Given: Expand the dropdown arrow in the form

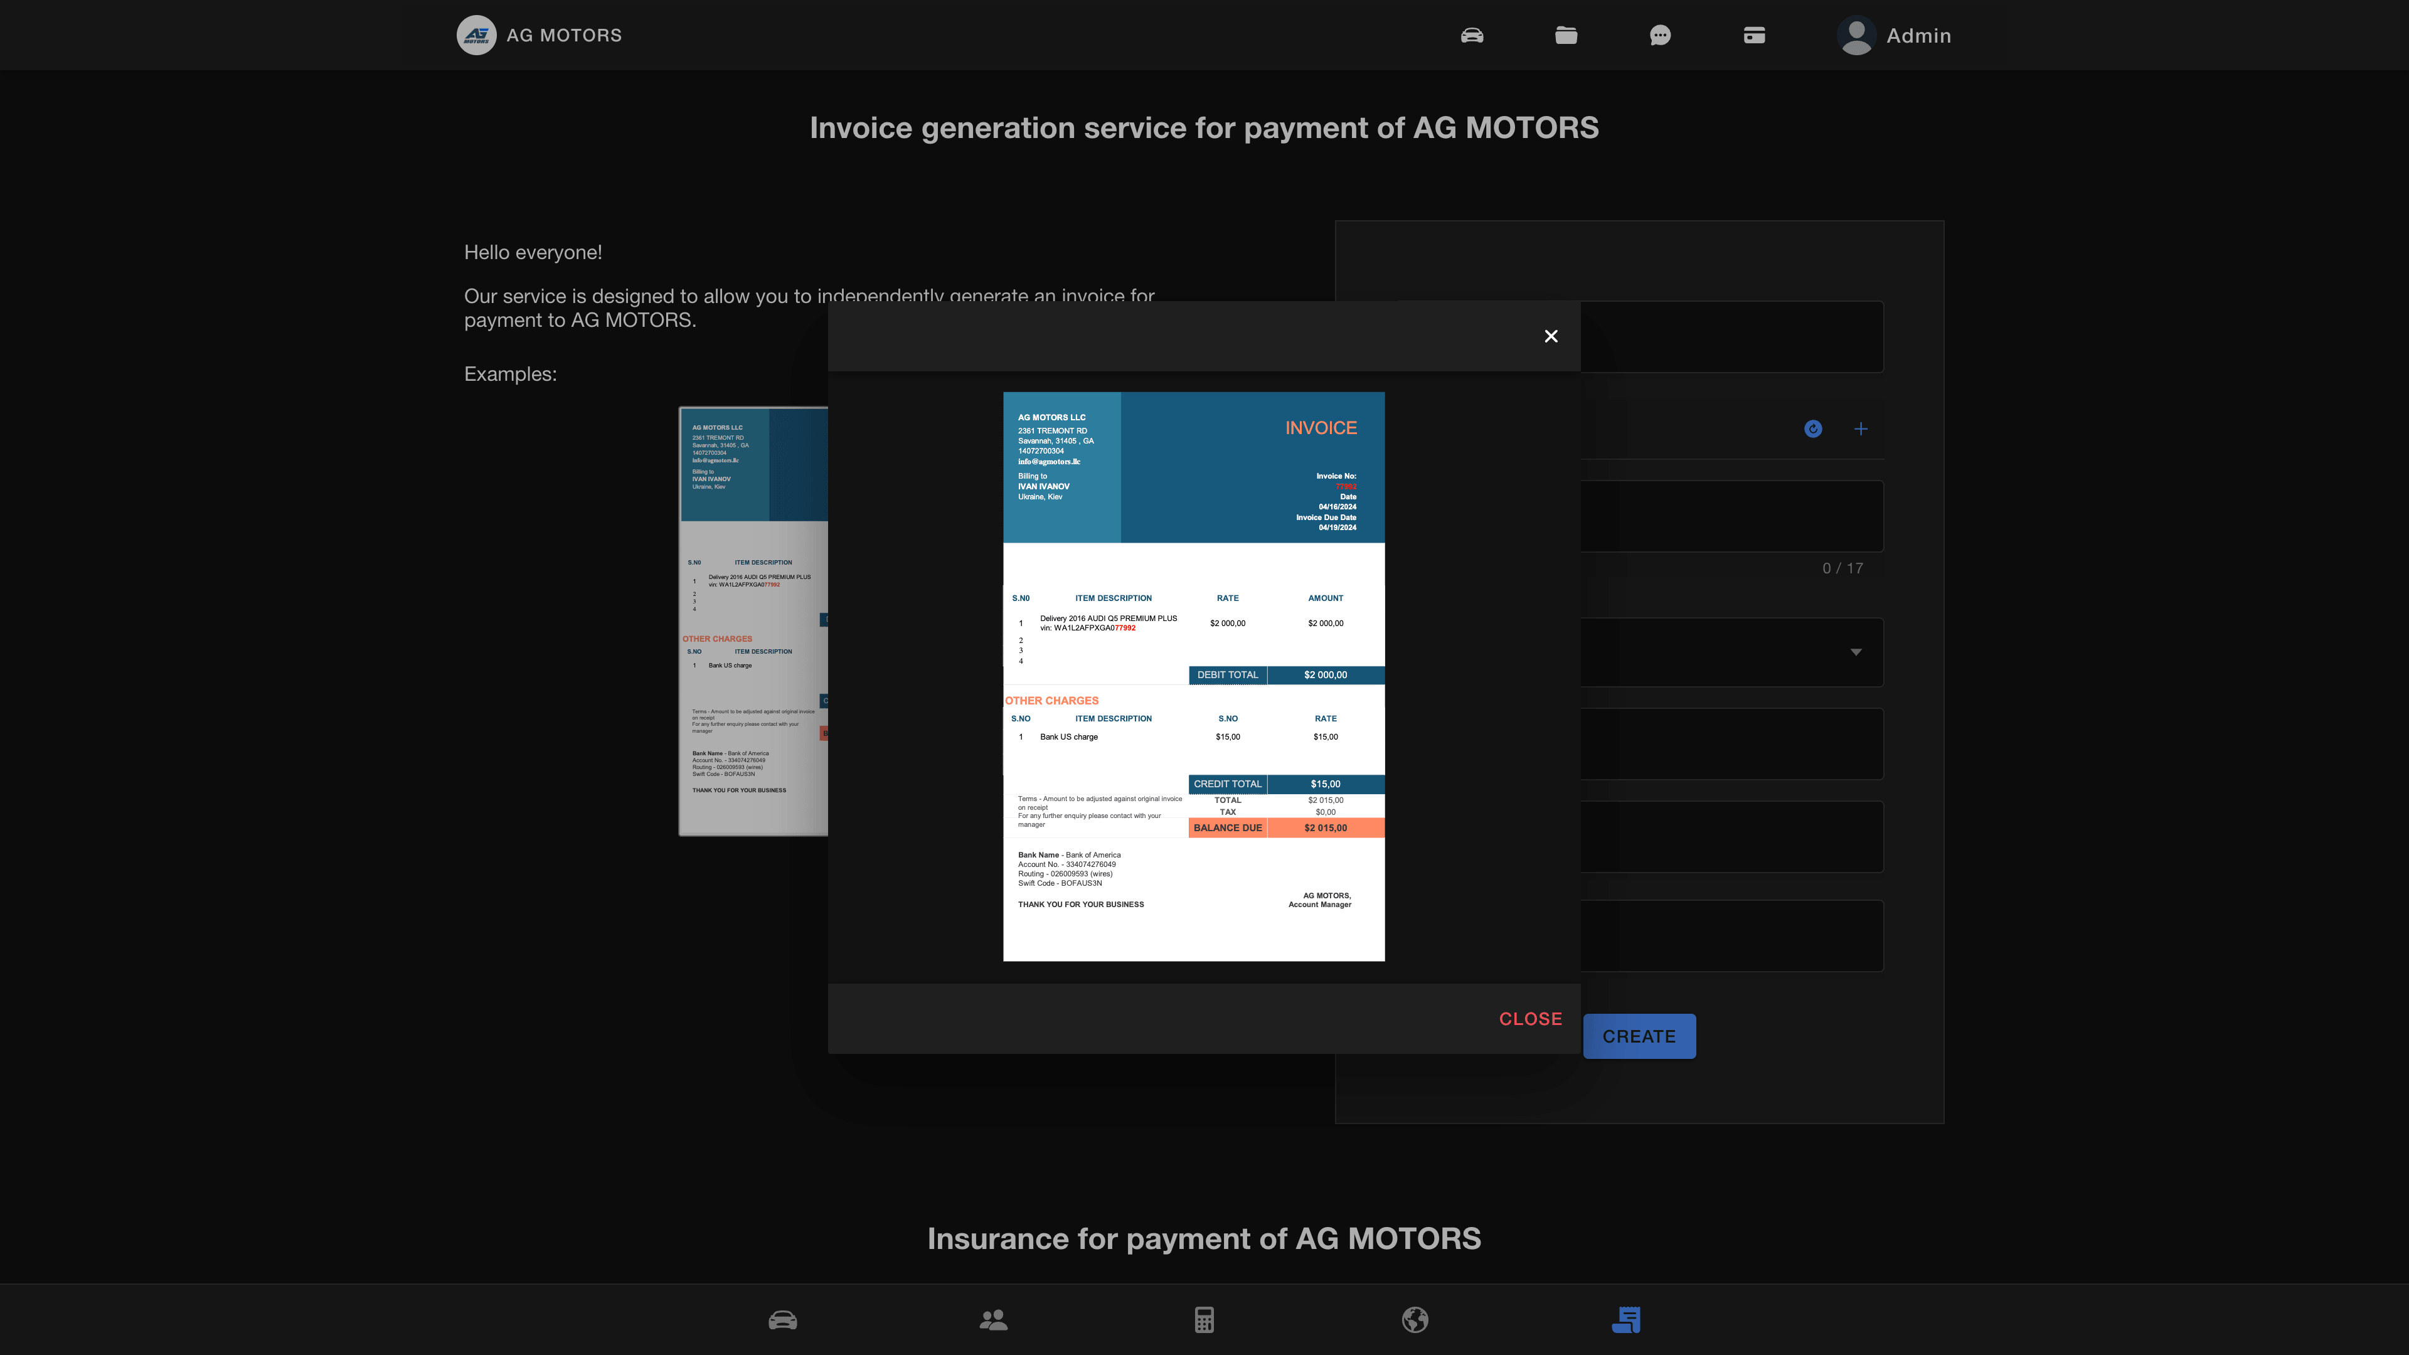Looking at the screenshot, I should (x=1856, y=652).
